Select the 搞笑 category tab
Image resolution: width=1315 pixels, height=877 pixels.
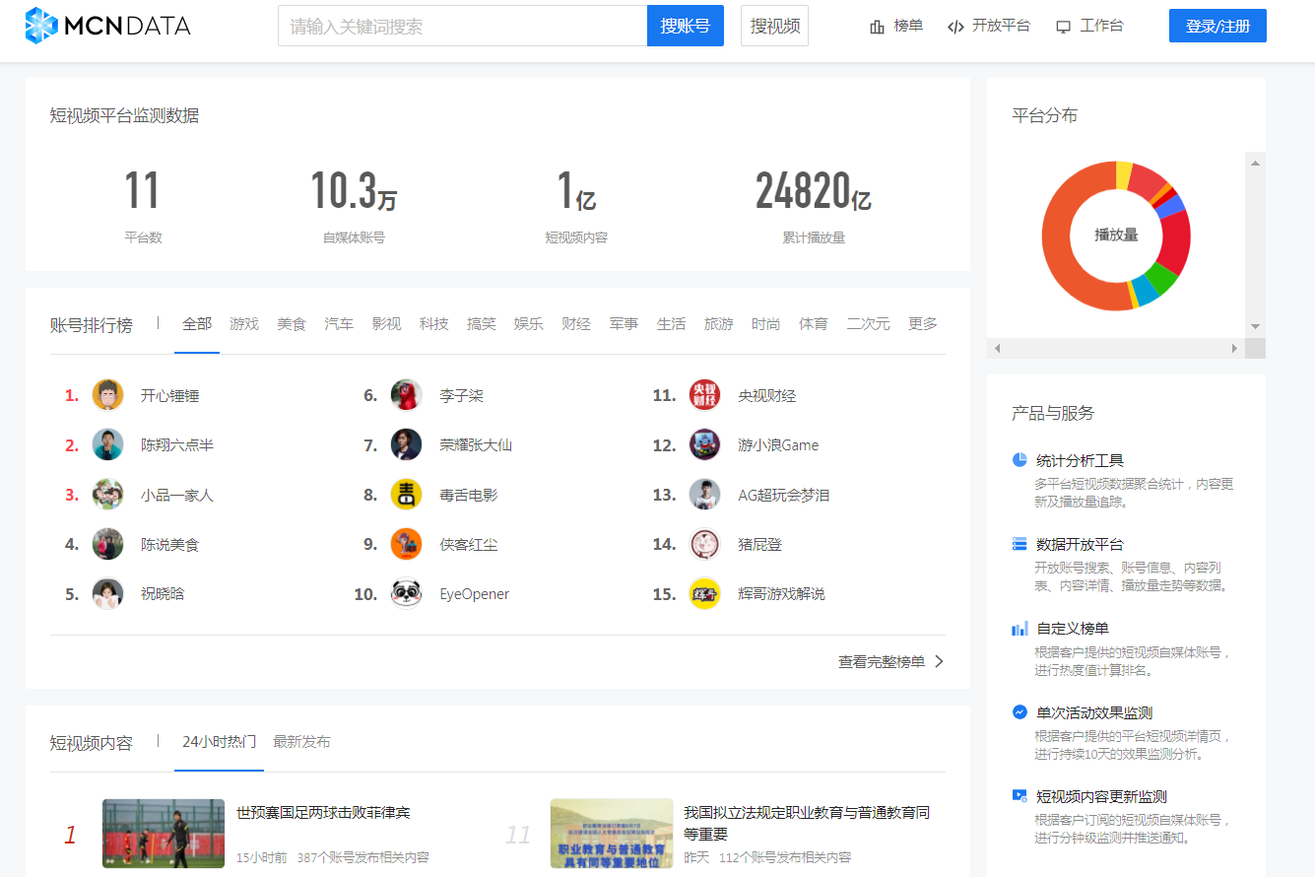(x=482, y=324)
